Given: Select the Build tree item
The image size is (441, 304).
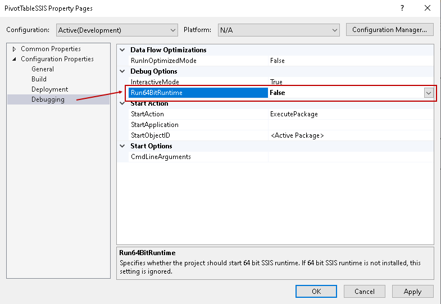Looking at the screenshot, I should tap(39, 79).
